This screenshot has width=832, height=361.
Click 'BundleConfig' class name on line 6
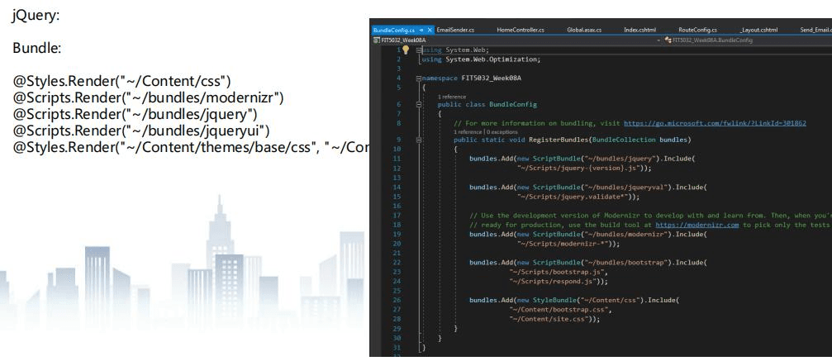pyautogui.click(x=513, y=105)
